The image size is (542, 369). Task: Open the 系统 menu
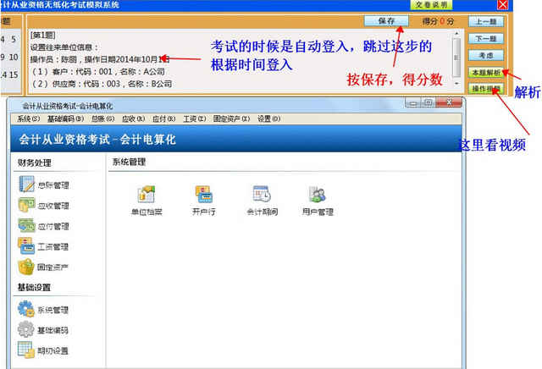tap(29, 118)
